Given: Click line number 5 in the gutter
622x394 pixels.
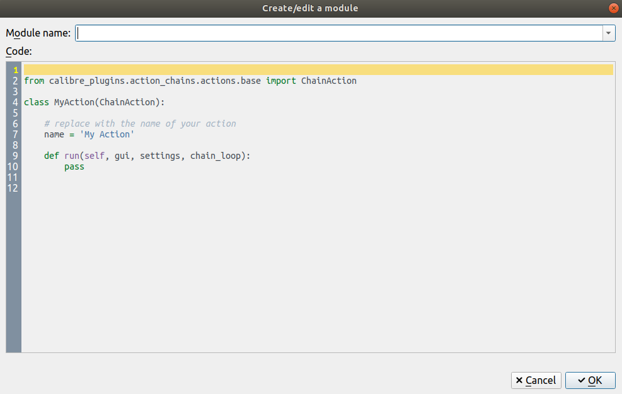Looking at the screenshot, I should pos(15,113).
